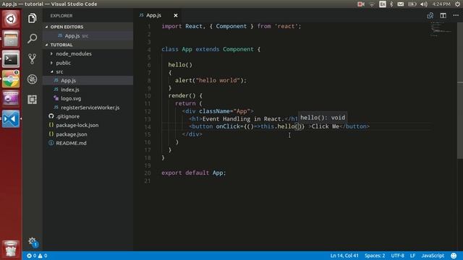Open the Extensions view
463x260 pixels.
[32, 100]
